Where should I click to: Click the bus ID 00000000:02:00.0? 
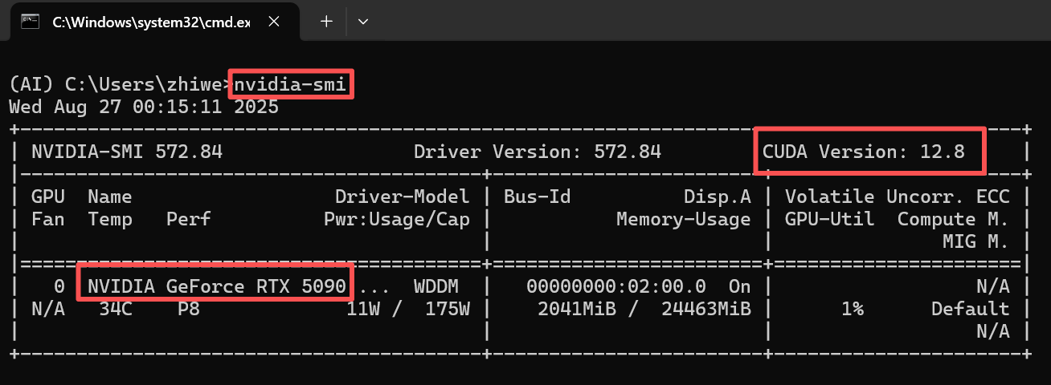coord(616,286)
